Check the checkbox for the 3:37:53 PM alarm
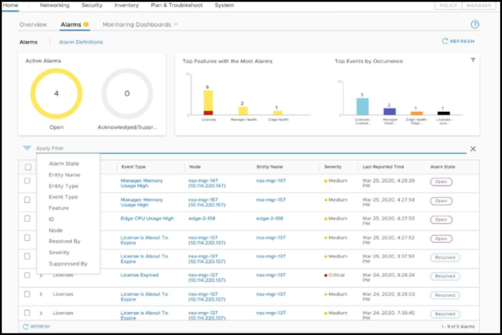This screenshot has width=502, height=335. click(27, 256)
